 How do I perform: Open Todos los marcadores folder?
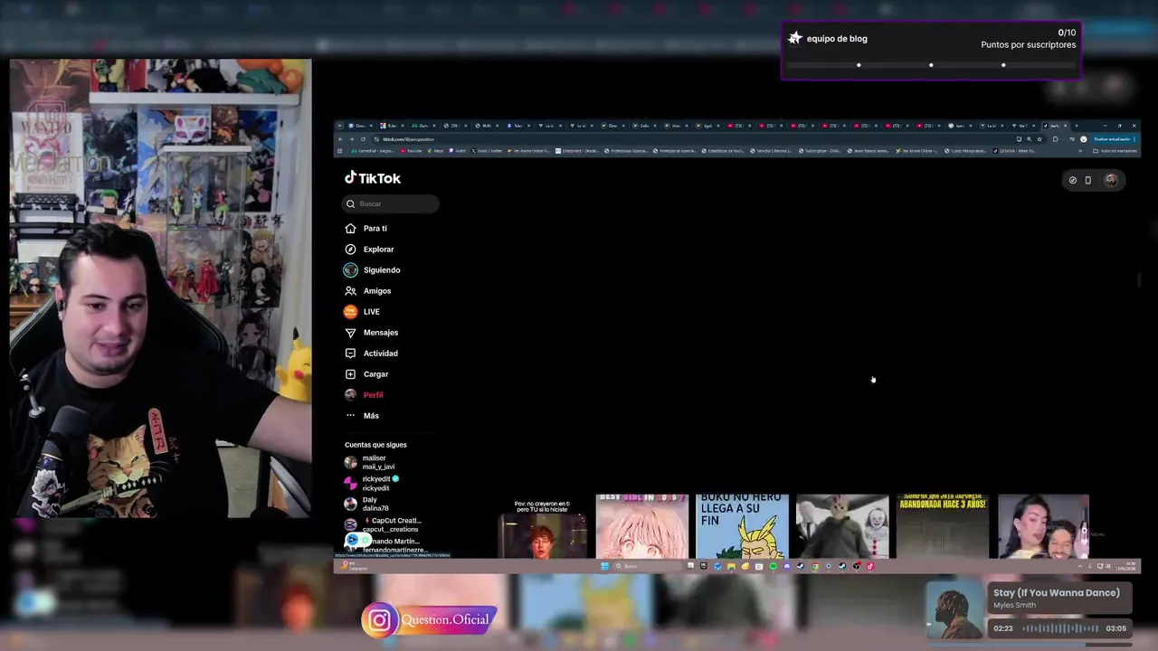(1115, 151)
